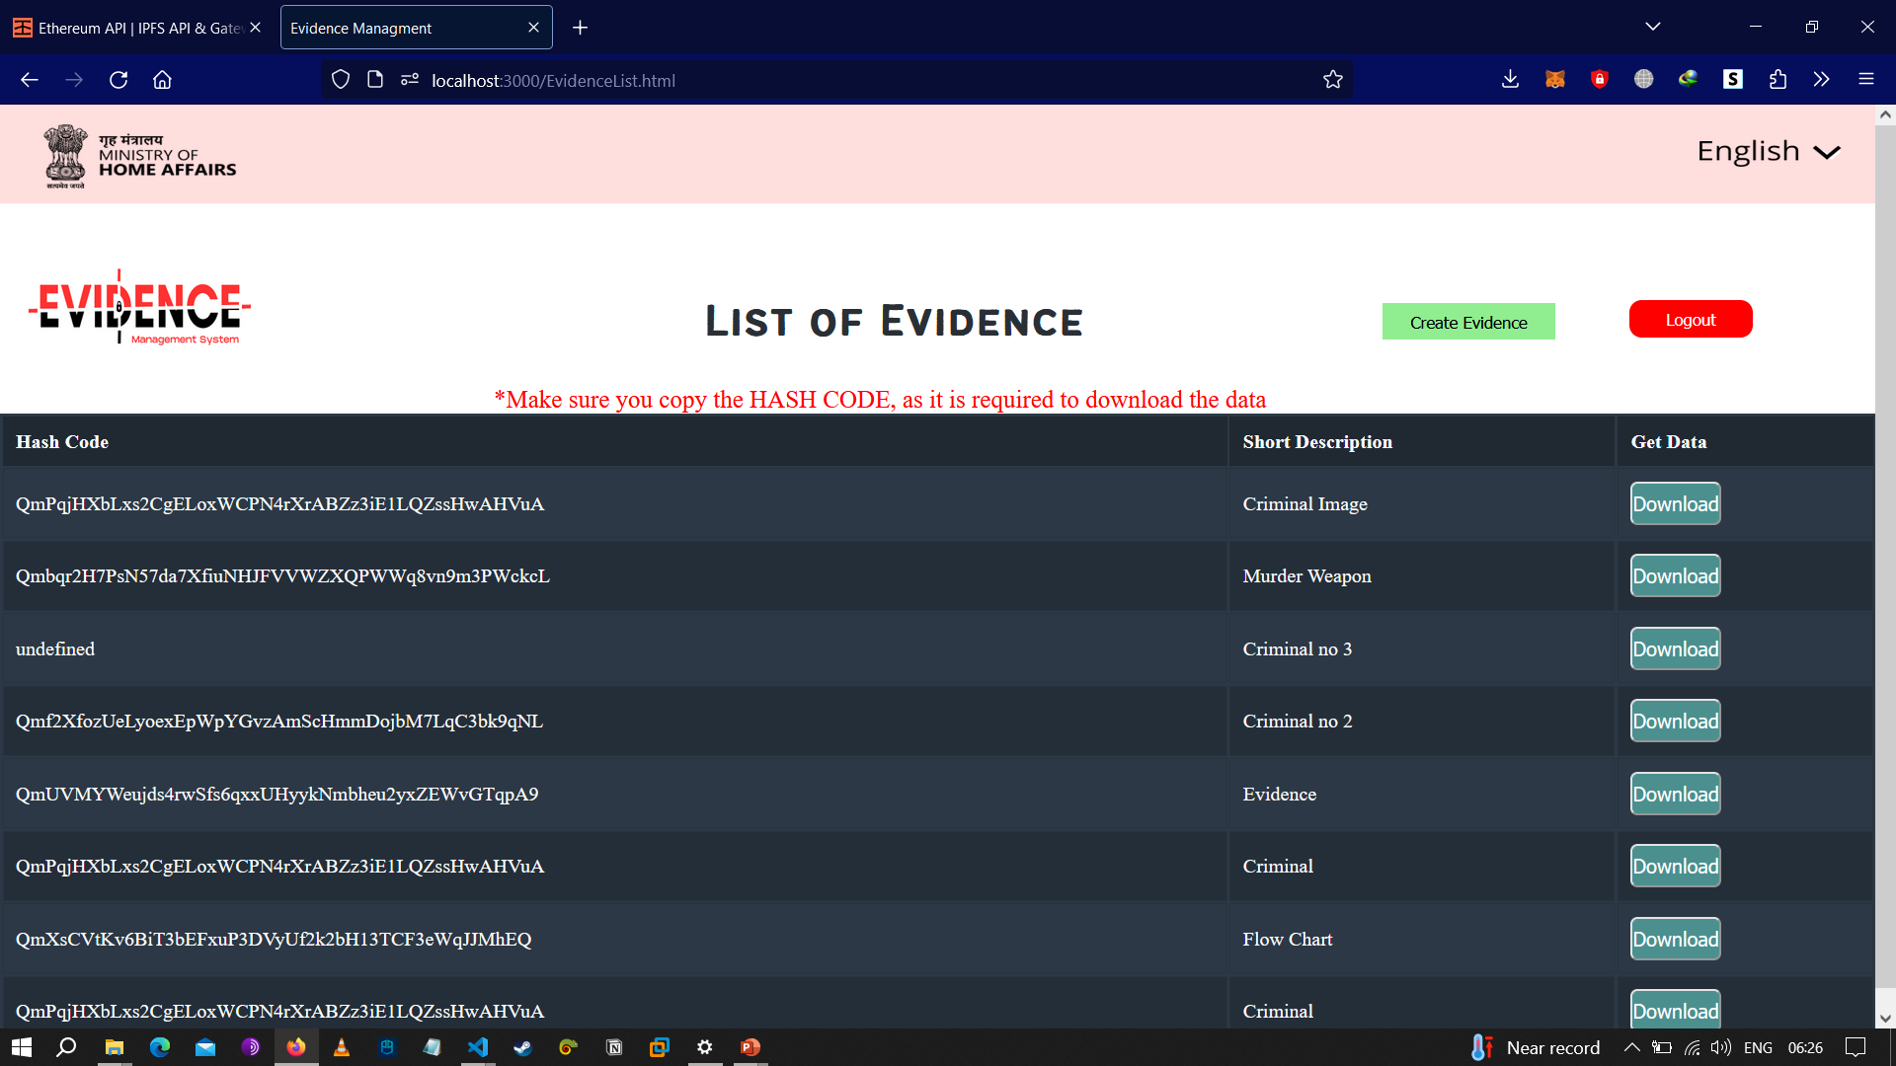Bookmark this page with the star icon
Image resolution: width=1896 pixels, height=1066 pixels.
1332,79
